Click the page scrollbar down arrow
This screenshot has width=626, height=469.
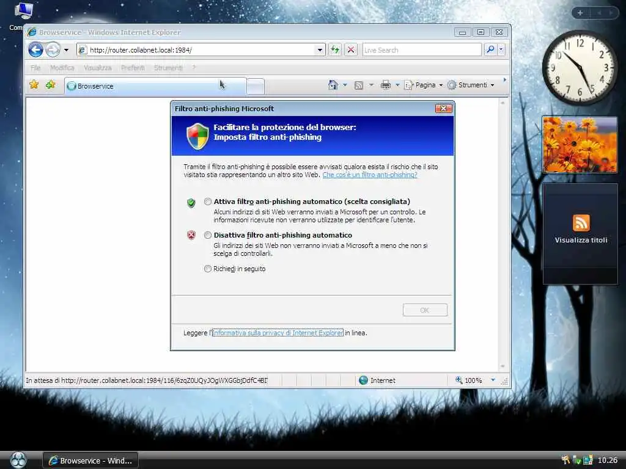pos(503,366)
